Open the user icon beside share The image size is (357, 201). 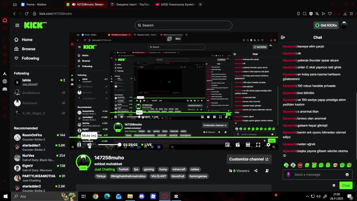click(267, 171)
